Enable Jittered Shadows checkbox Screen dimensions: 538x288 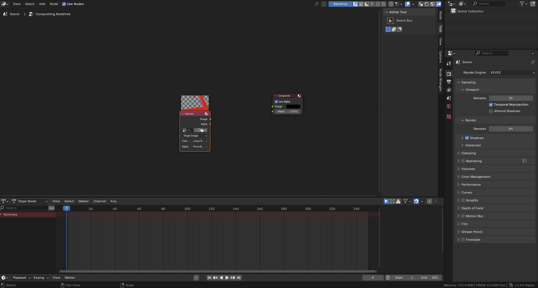491,111
